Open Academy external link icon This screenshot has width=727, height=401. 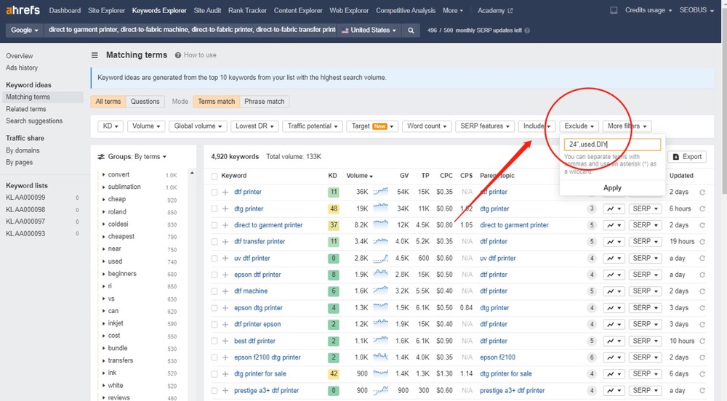pos(510,11)
